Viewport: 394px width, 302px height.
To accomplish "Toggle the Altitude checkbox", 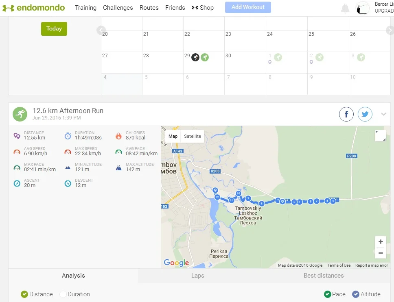I will pos(356,294).
